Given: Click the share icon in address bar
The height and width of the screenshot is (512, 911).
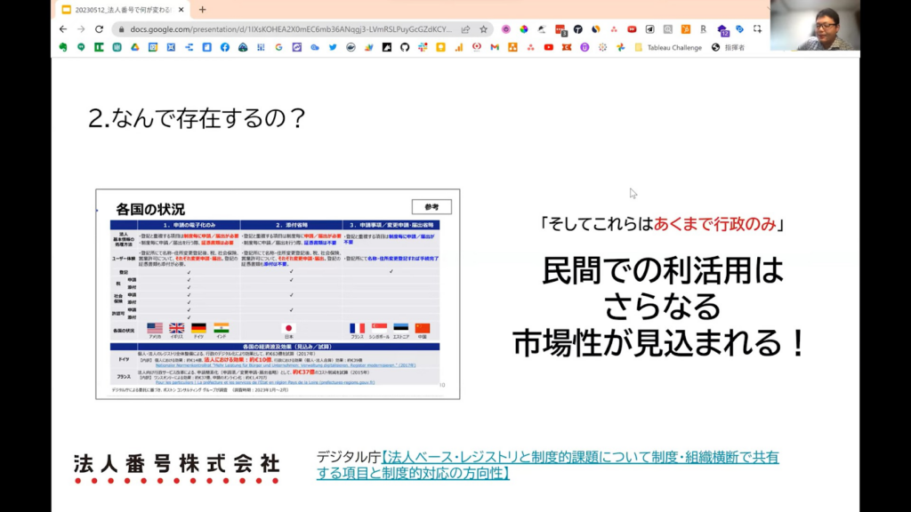Looking at the screenshot, I should tap(465, 28).
